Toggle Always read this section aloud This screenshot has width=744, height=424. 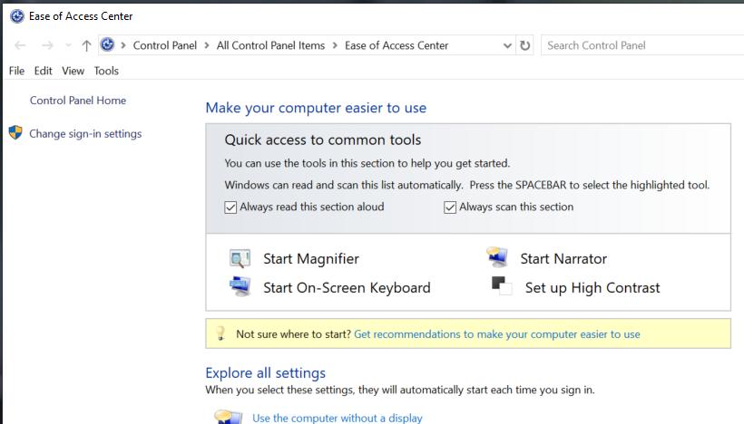[230, 207]
